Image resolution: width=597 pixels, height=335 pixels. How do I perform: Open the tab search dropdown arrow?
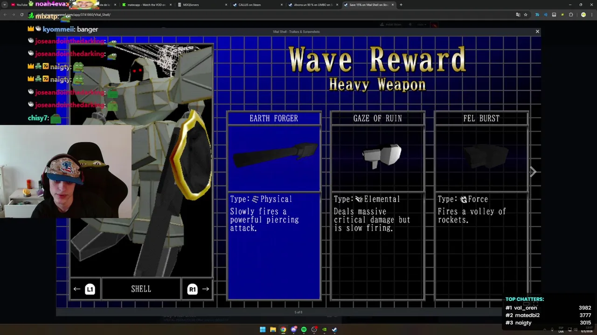point(5,5)
